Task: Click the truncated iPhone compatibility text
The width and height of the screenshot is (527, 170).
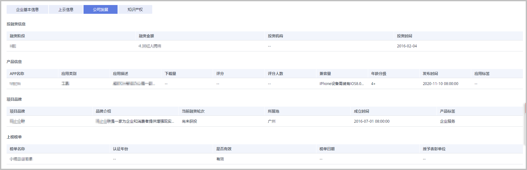Action: (x=341, y=84)
